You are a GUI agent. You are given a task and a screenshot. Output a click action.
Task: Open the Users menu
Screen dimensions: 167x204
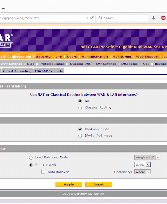click(72, 57)
